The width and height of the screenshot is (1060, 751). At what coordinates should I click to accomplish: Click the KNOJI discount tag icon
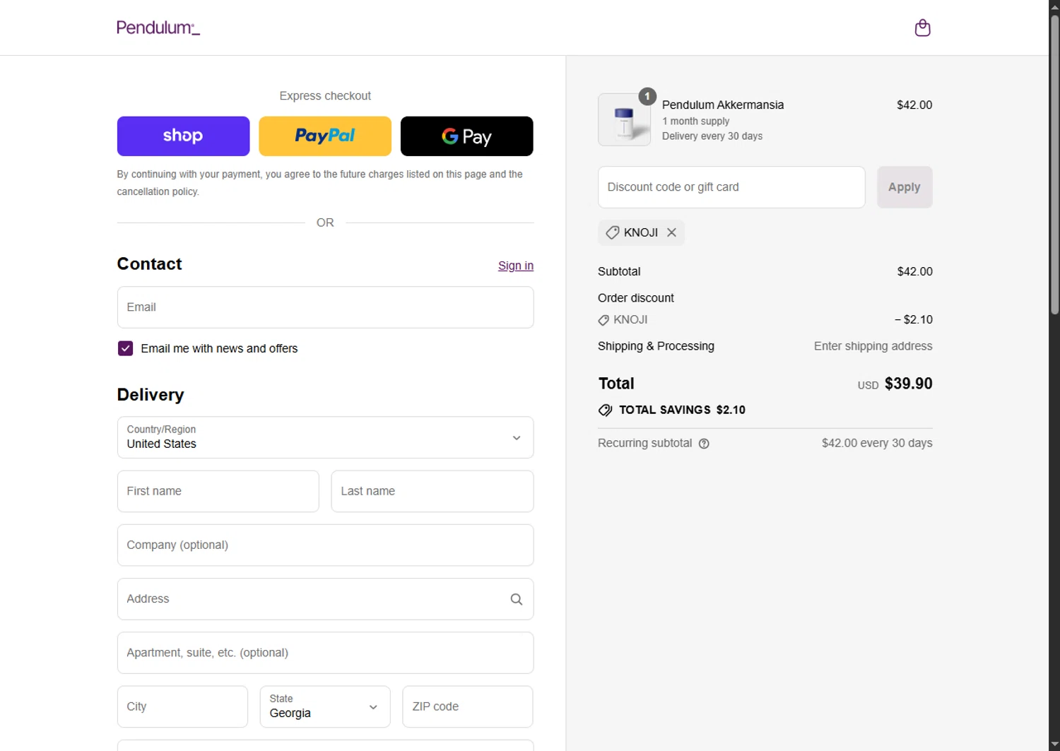coord(613,232)
